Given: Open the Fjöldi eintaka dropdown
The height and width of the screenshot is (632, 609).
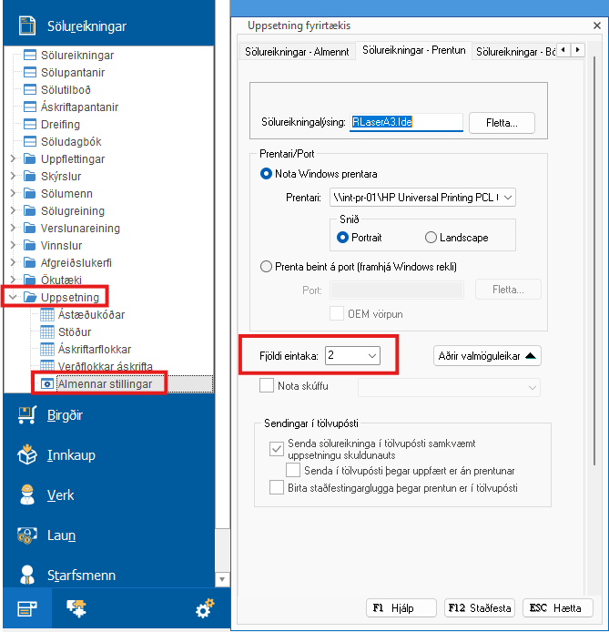Looking at the screenshot, I should (x=371, y=356).
